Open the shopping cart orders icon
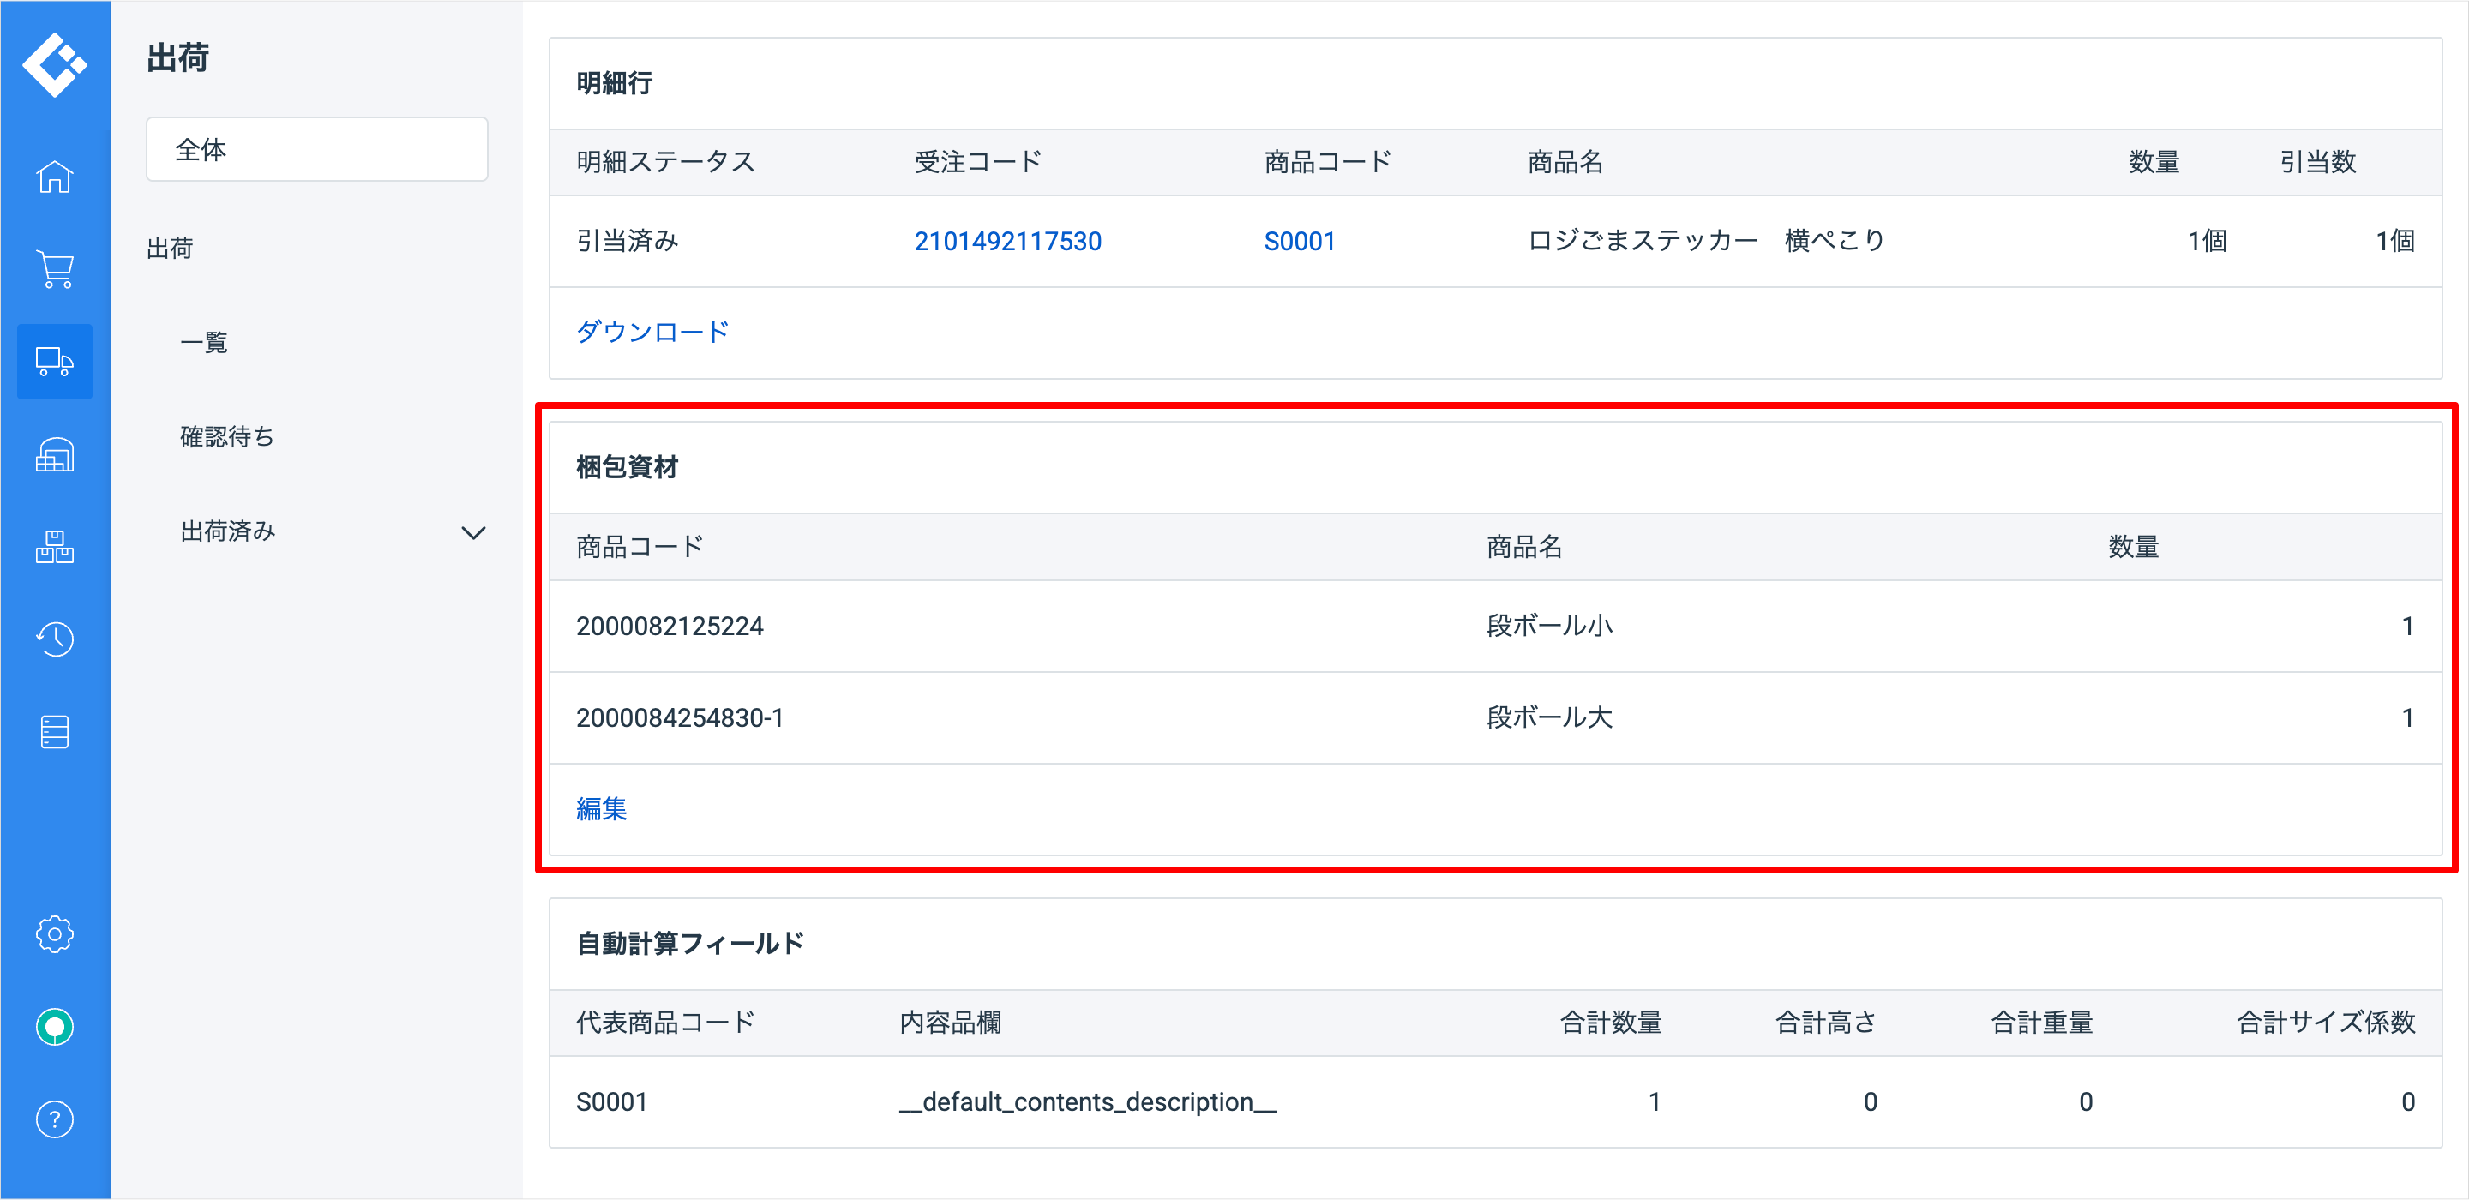This screenshot has width=2469, height=1200. [55, 269]
